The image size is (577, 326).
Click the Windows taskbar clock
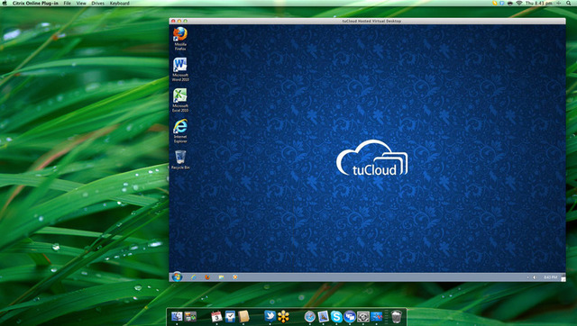point(550,277)
